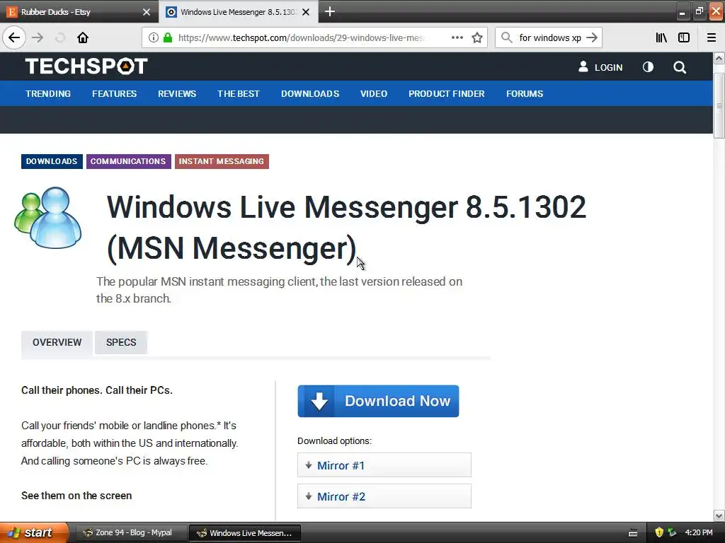This screenshot has width=725, height=543.
Task: Click the LOGIN link with user icon
Action: (x=600, y=67)
